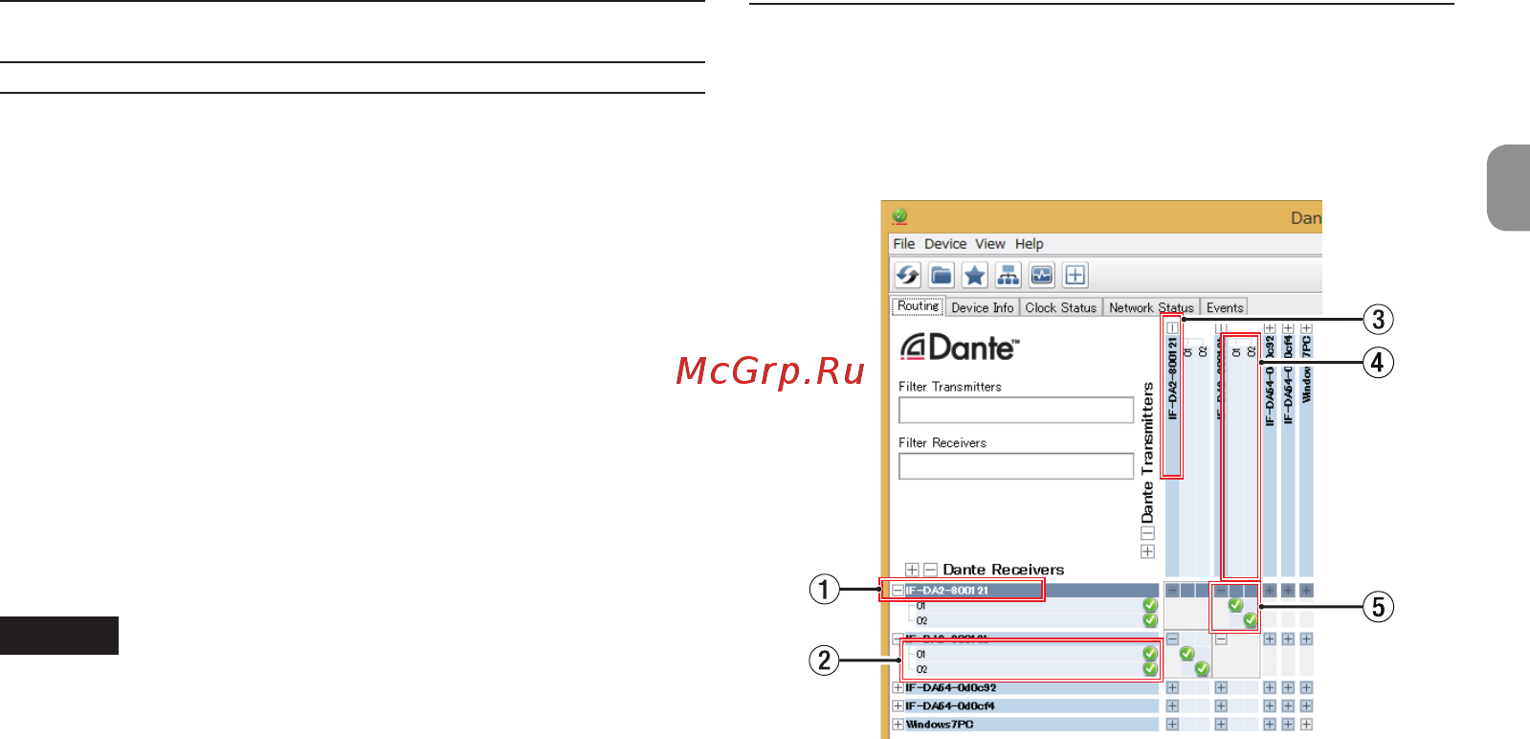Click status tick on channel 02 above IF-DA64-0d0c92
The image size is (1530, 739).
[1150, 669]
